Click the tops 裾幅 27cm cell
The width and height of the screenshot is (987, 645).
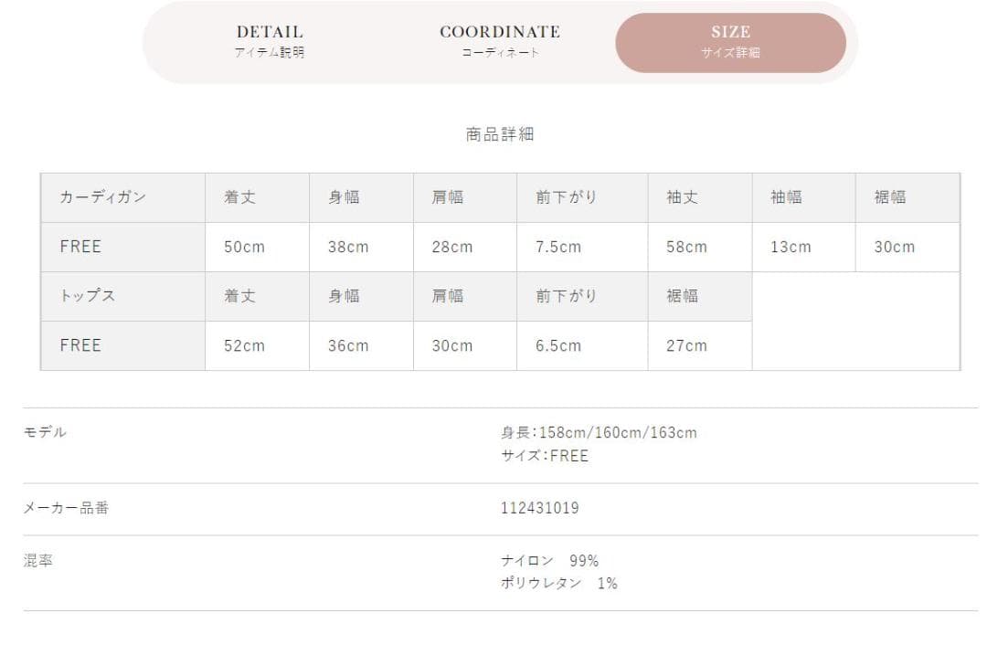pos(700,345)
